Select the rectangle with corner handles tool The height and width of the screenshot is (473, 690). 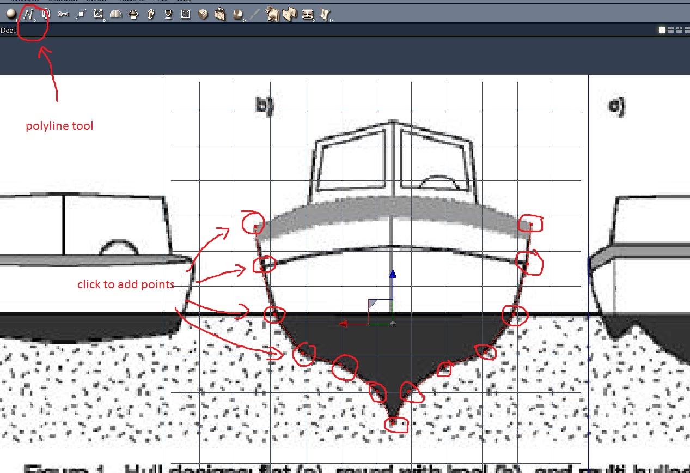pyautogui.click(x=98, y=14)
